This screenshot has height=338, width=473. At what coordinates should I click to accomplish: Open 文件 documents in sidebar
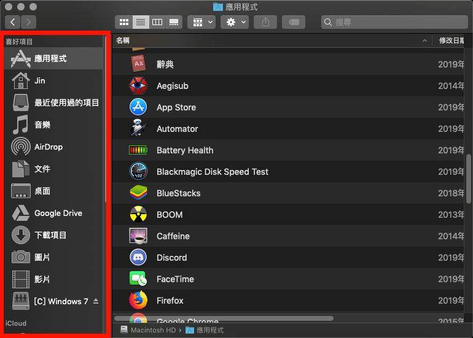pyautogui.click(x=53, y=169)
